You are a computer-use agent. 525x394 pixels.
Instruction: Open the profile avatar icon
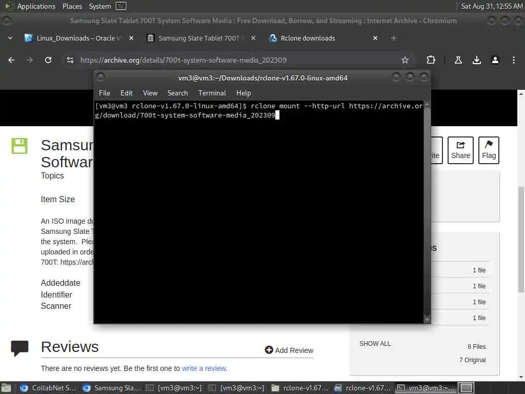[495, 60]
